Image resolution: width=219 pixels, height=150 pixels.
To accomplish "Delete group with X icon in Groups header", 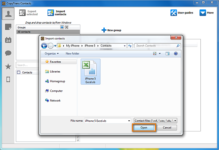I will point(67,27).
